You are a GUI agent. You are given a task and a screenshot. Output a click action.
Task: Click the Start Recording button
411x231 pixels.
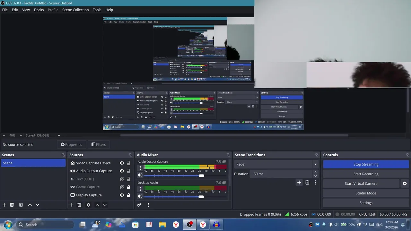(x=366, y=174)
